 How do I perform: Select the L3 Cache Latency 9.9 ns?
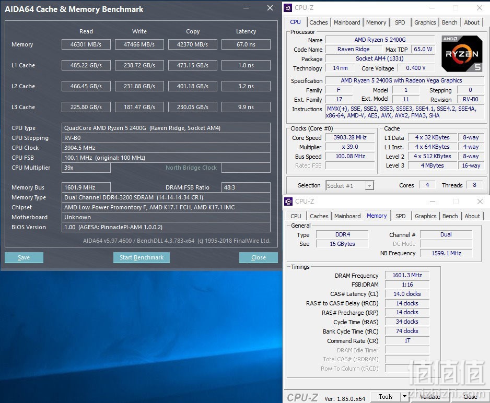246,107
